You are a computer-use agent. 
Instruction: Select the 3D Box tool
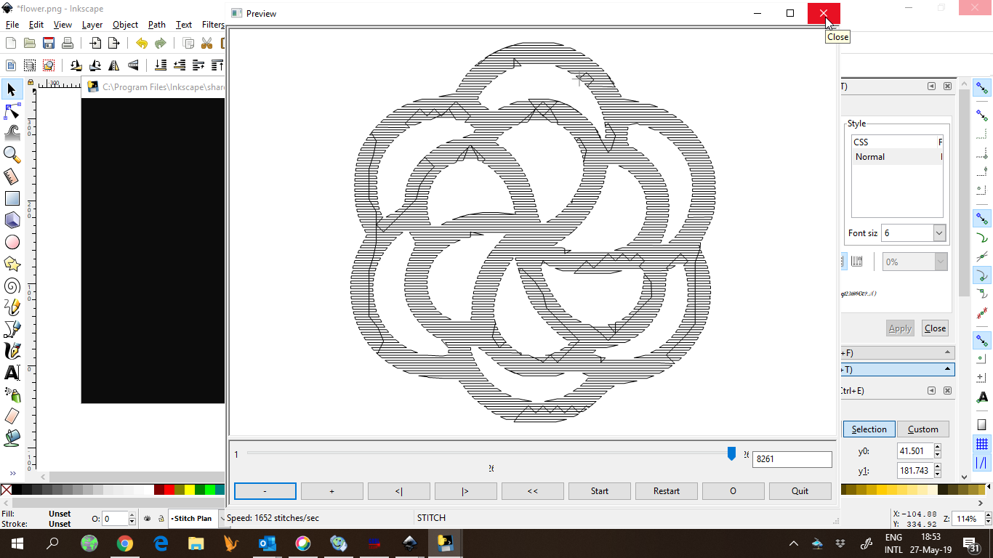12,220
